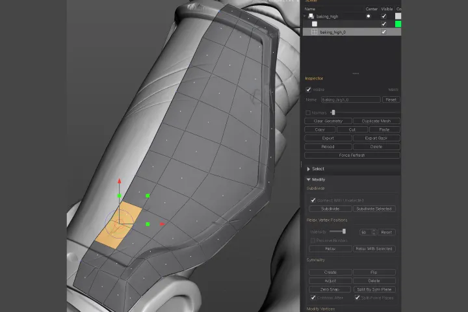Click the Inspector panel title
Image resolution: width=468 pixels, height=312 pixels.
[314, 79]
